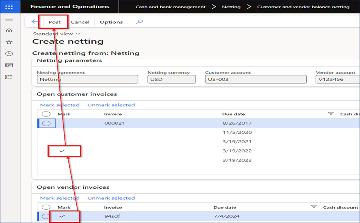Open vendor Due date column filter
The image size is (360, 223).
point(313,207)
